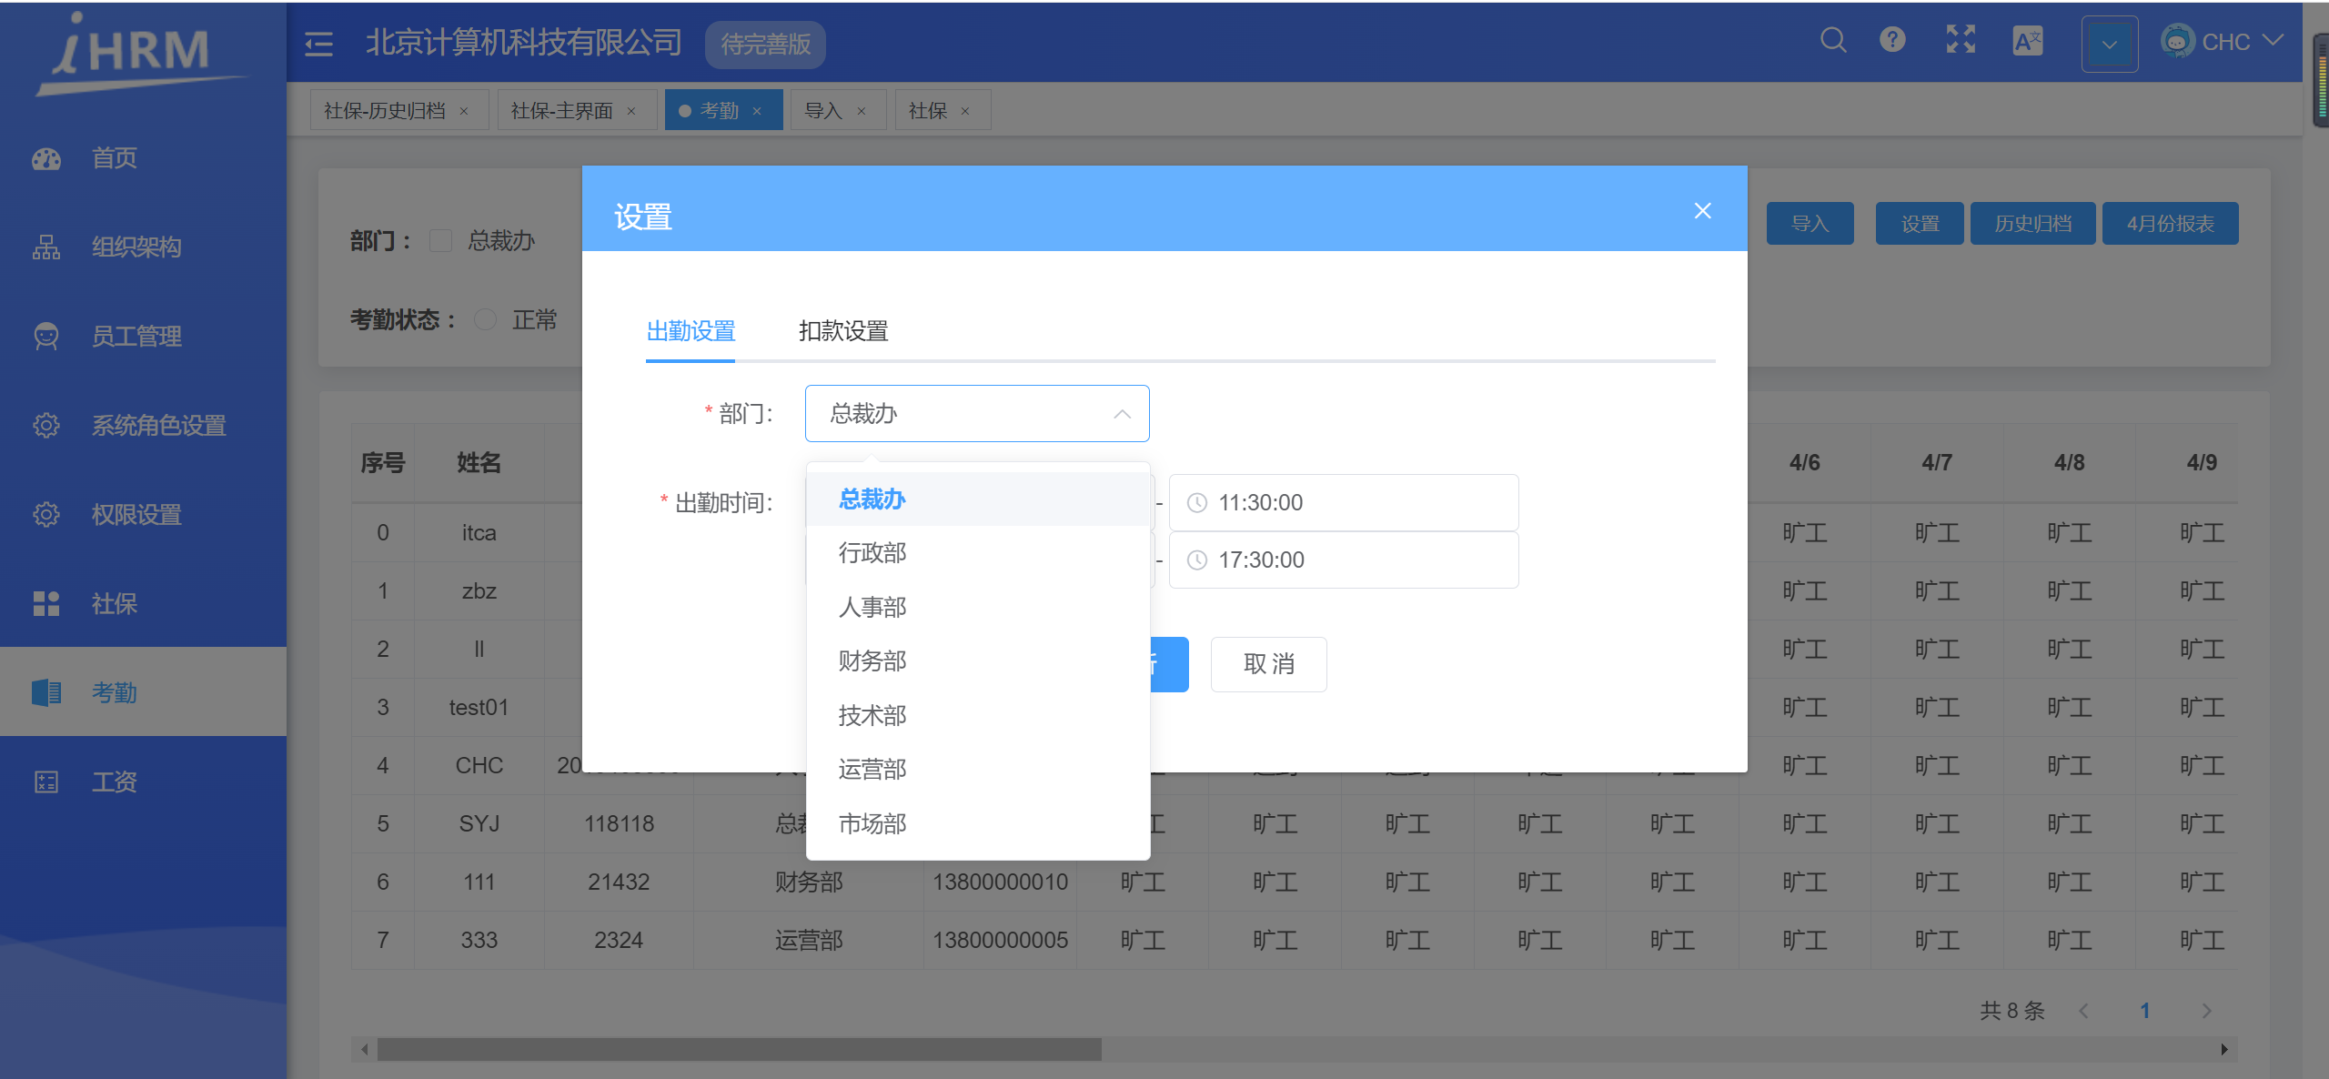Viewport: 2329px width, 1079px height.
Task: Click the horizontal table scrollbar thumb
Action: tap(740, 1050)
